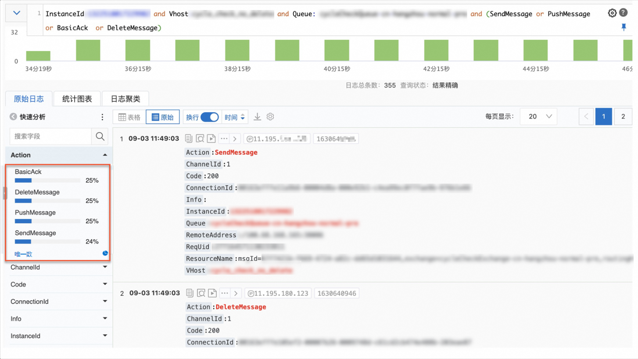Switch to the 原始日志 tab
638x359 pixels.
click(29, 99)
